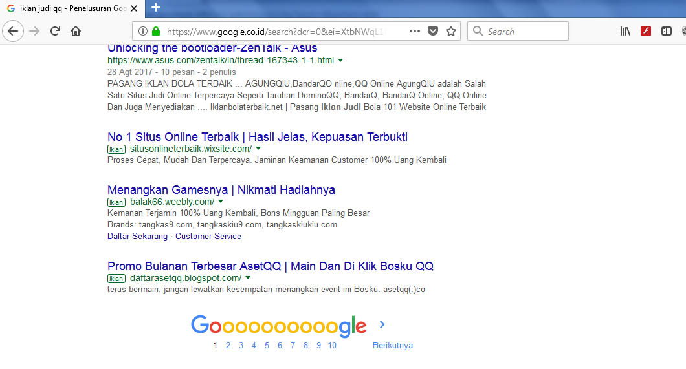Go back to the previous page
Image resolution: width=686 pixels, height=369 pixels.
pyautogui.click(x=13, y=31)
